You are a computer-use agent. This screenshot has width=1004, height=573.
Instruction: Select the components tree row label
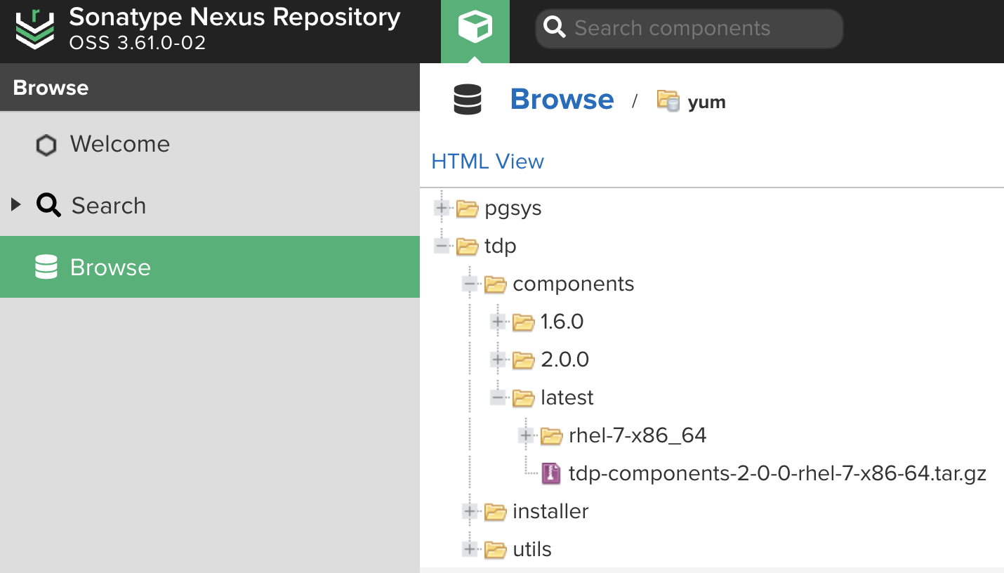coord(573,284)
